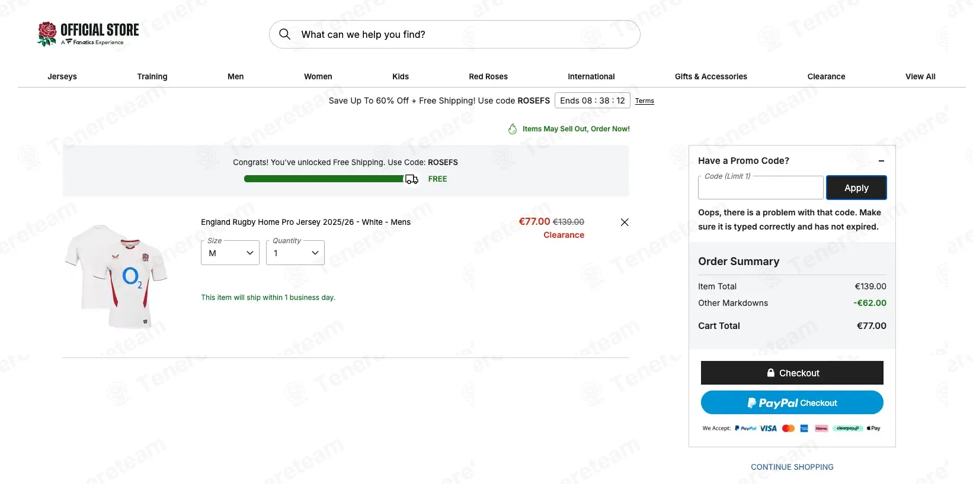Click the Clearpay payment icon
This screenshot has height=484, width=973.
(x=848, y=428)
